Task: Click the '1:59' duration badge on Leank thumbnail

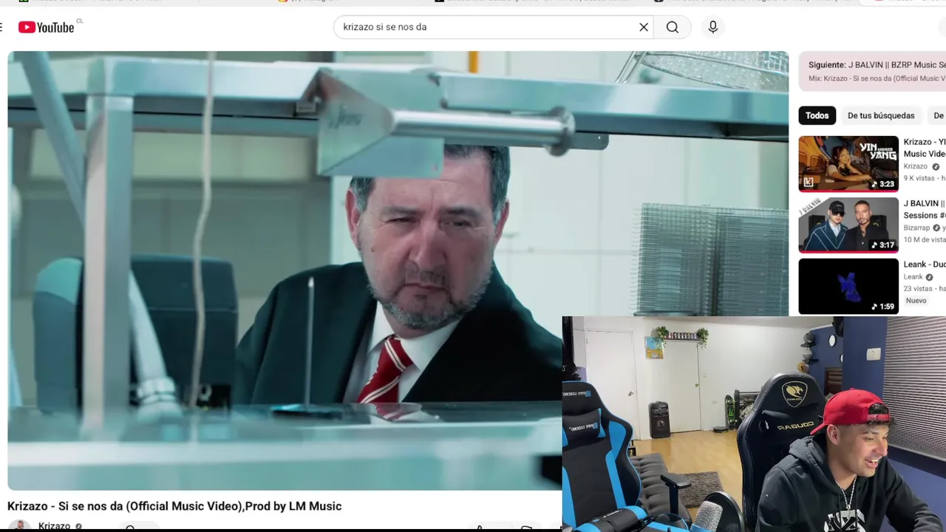Action: click(883, 307)
